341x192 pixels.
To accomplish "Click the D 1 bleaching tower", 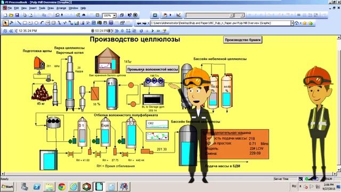I will [82, 132].
